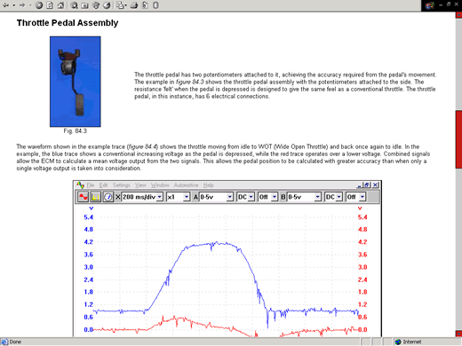Minimize the oscilloscope inner window

[x=359, y=185]
